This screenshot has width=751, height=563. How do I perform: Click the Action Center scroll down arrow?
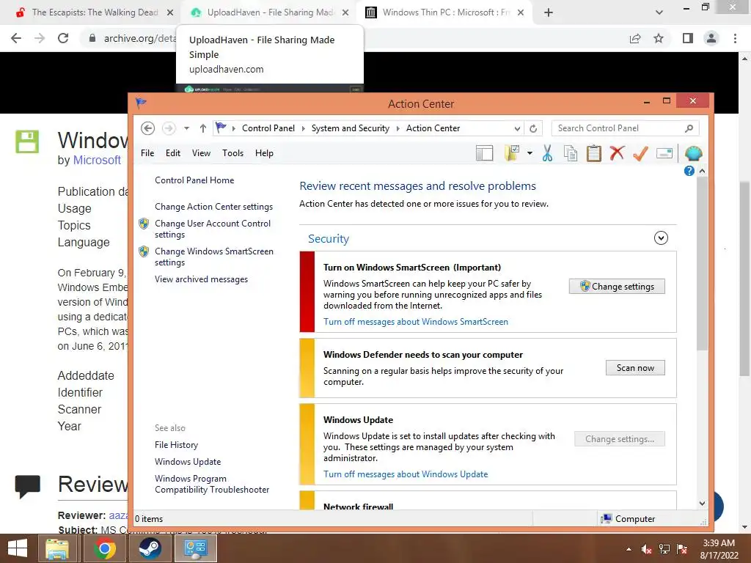[702, 503]
